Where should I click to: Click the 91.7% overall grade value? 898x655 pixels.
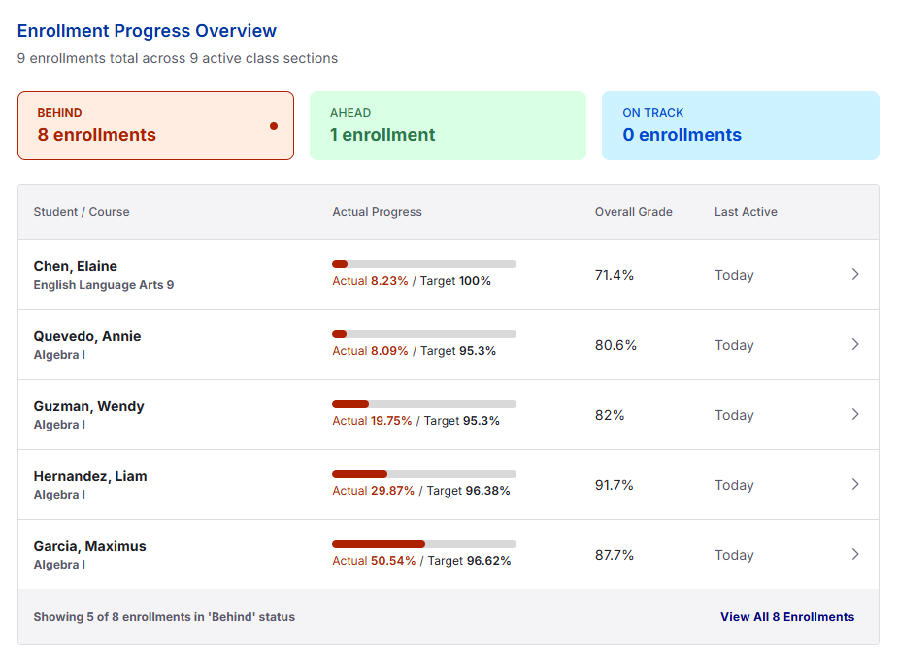click(x=614, y=485)
